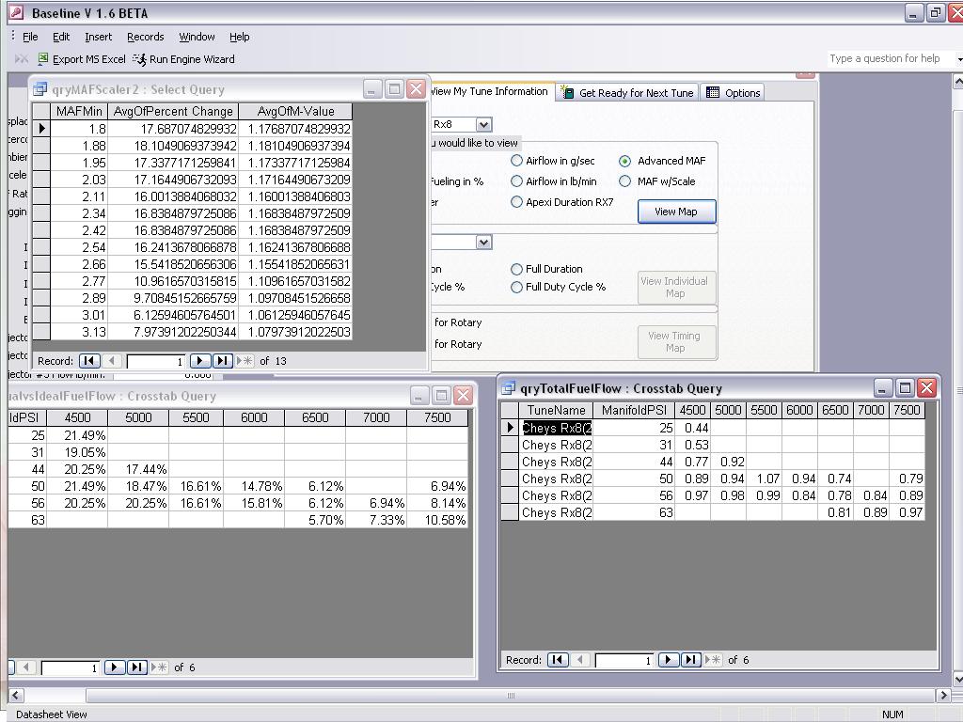This screenshot has height=722, width=963.
Task: Click the Options tab icon
Action: click(713, 93)
